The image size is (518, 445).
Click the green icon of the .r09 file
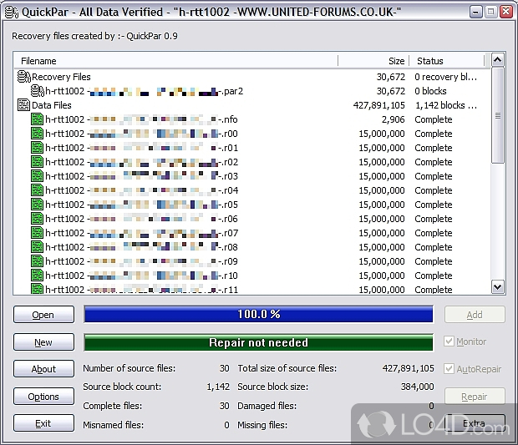click(x=37, y=261)
